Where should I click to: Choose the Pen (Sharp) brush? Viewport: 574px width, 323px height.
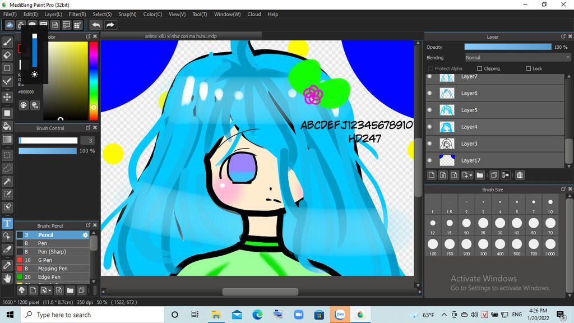pyautogui.click(x=53, y=252)
